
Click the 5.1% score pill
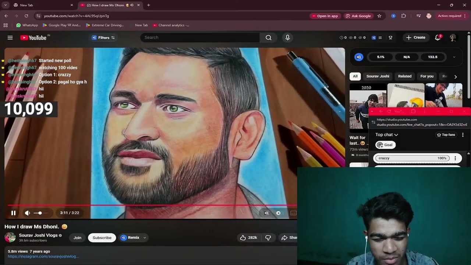381,57
